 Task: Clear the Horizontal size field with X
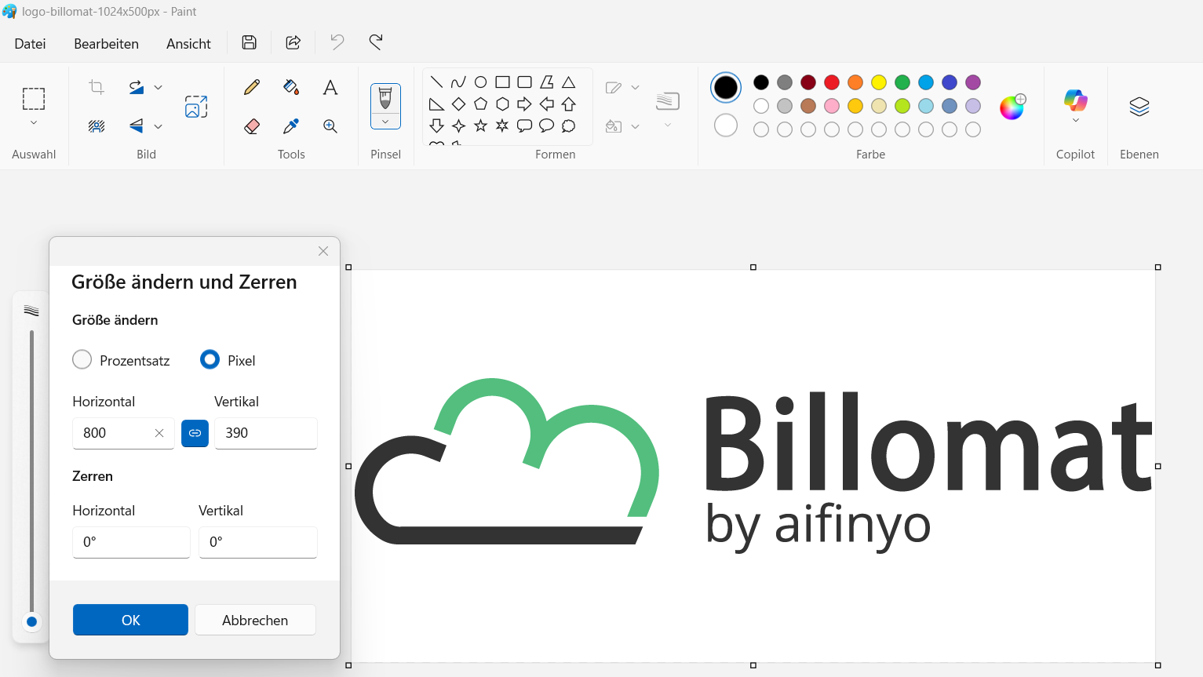point(159,433)
